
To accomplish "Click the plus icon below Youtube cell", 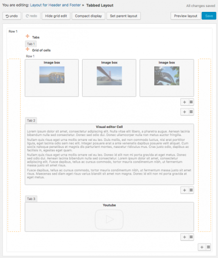I will (184, 237).
